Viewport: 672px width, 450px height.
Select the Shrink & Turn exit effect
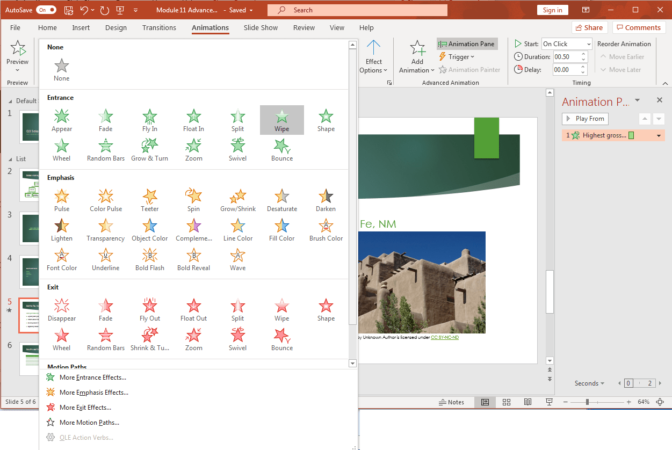coord(150,339)
